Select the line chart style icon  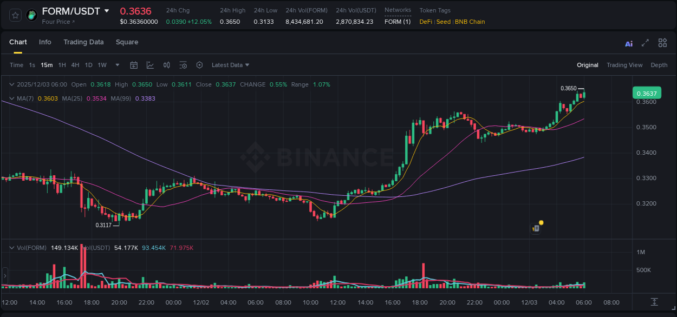click(149, 65)
